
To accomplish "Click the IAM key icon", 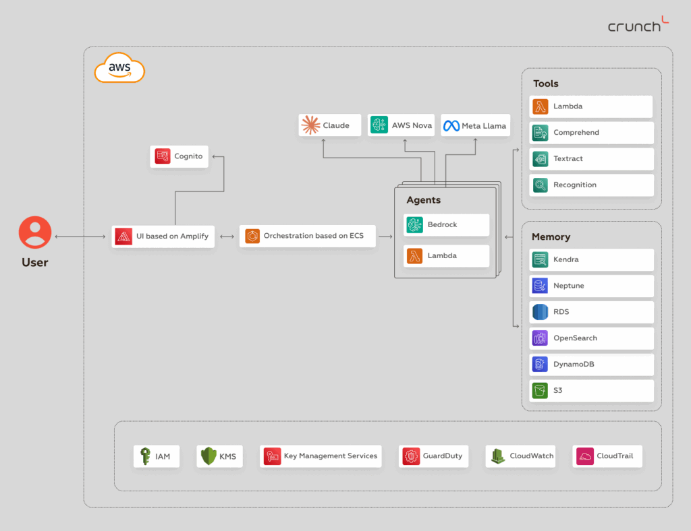I will [145, 456].
